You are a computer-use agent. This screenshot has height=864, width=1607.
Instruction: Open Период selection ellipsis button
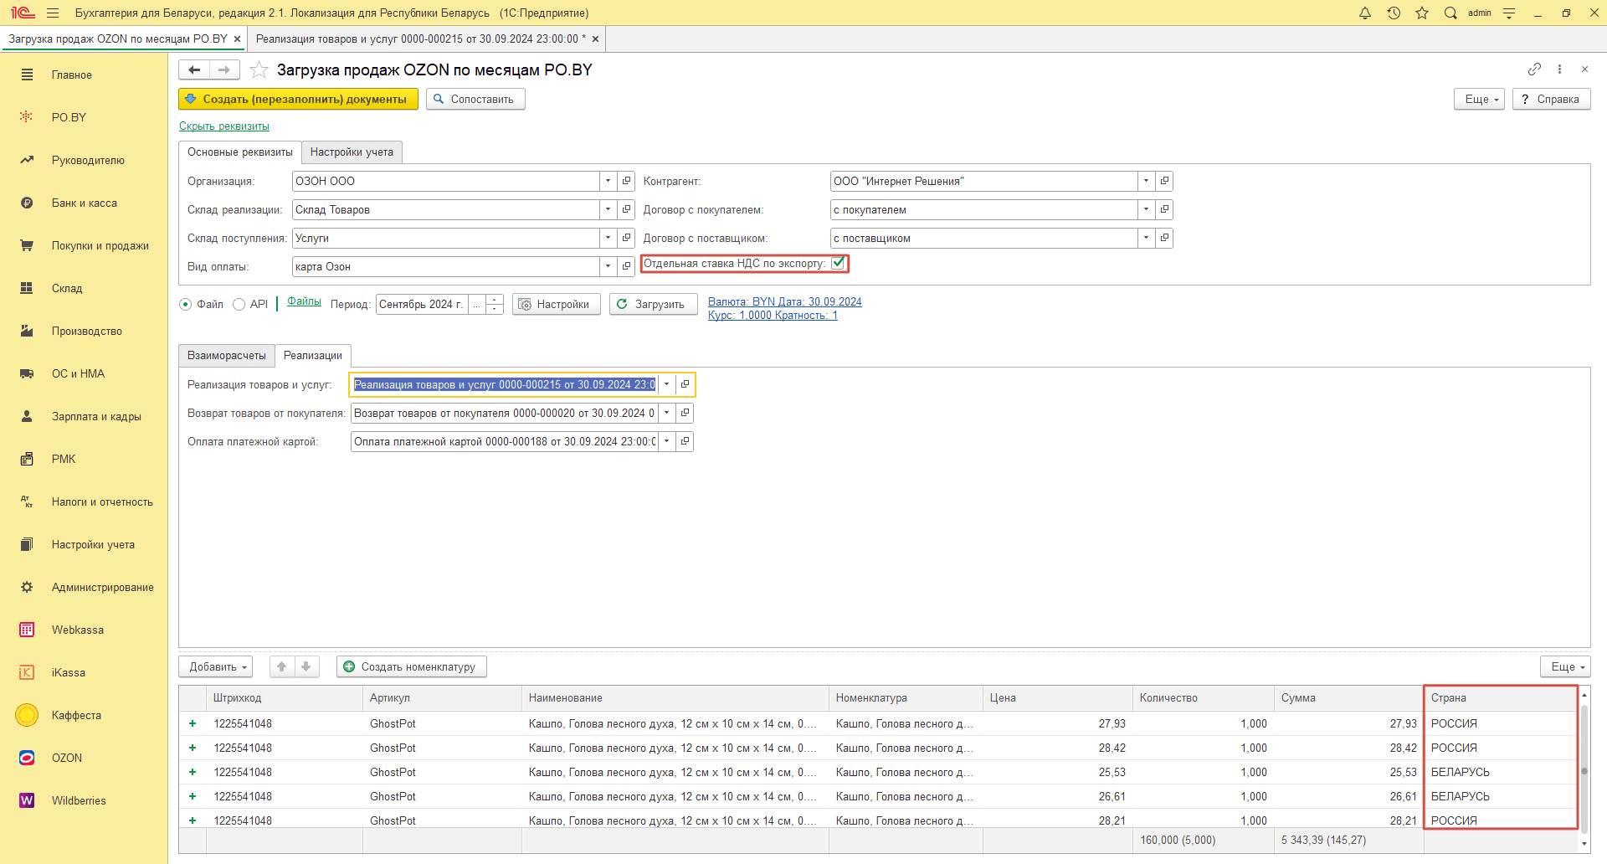pyautogui.click(x=477, y=304)
